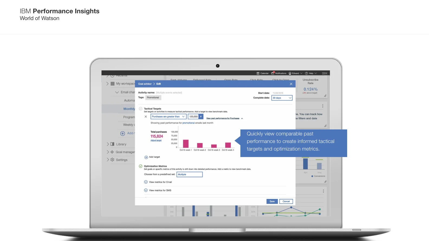This screenshot has width=429, height=241.
Task: Select the Monthly sidebar item
Action: (x=129, y=109)
